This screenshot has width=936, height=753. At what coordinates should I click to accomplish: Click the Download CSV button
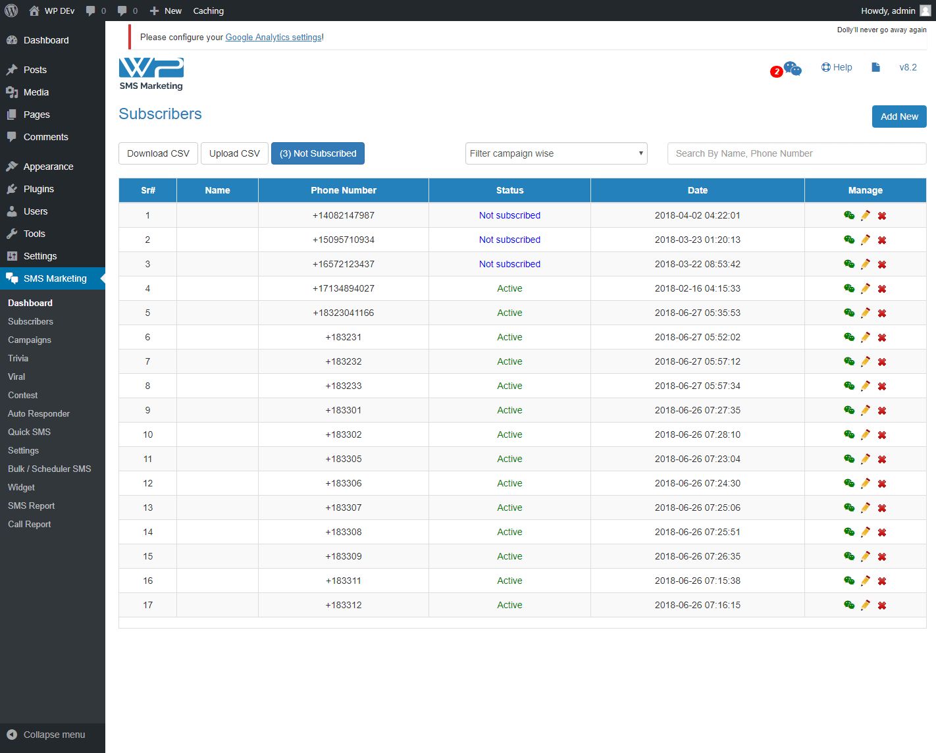coord(158,153)
